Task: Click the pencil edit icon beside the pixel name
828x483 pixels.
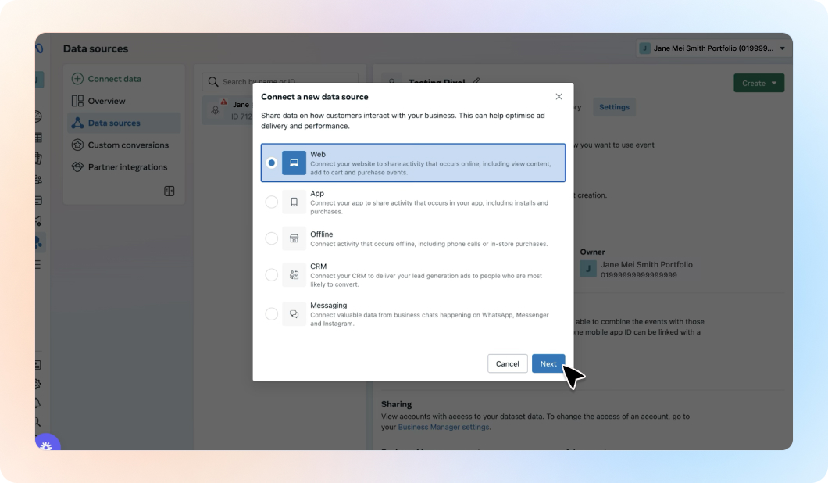Action: point(476,80)
